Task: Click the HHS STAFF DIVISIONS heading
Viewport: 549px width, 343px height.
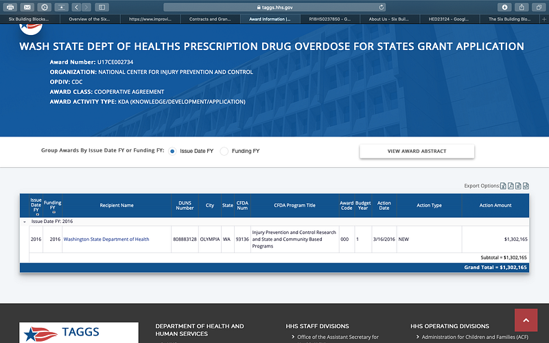Action: click(x=317, y=327)
